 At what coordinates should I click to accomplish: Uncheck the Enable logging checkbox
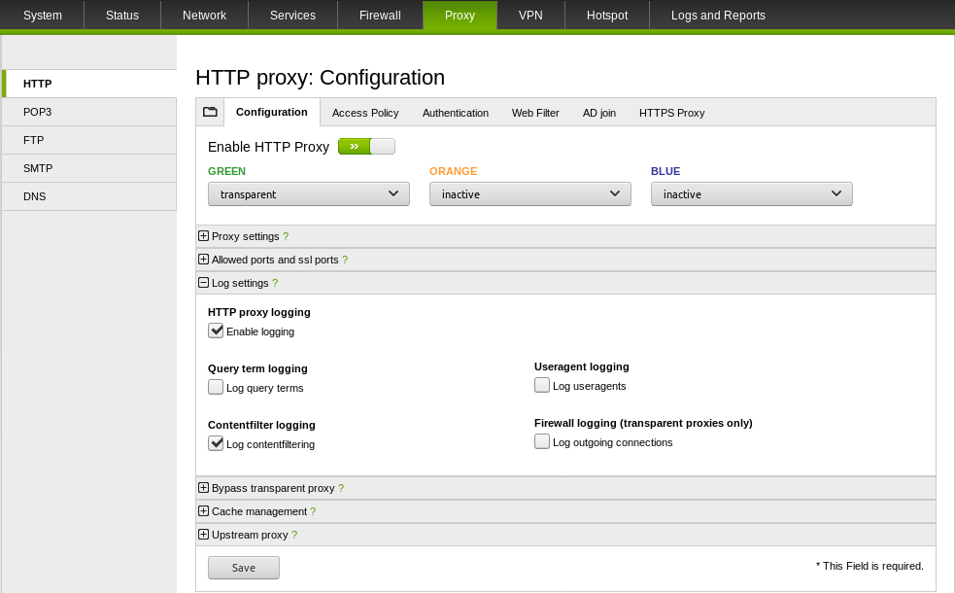(216, 331)
